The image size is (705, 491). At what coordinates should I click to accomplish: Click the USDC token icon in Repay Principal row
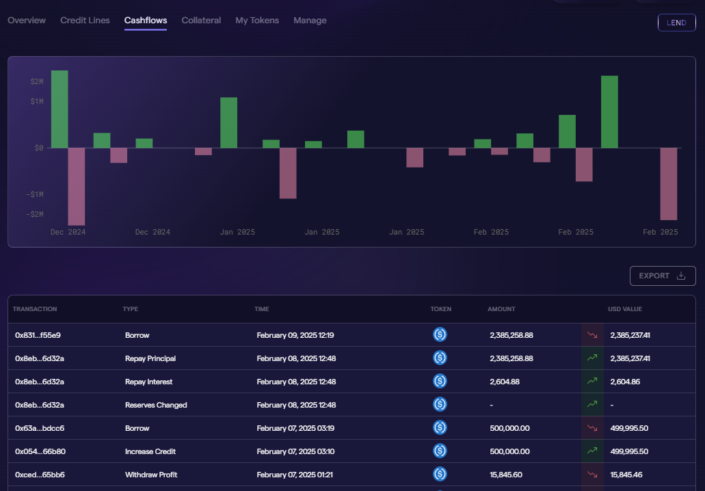[x=440, y=358]
